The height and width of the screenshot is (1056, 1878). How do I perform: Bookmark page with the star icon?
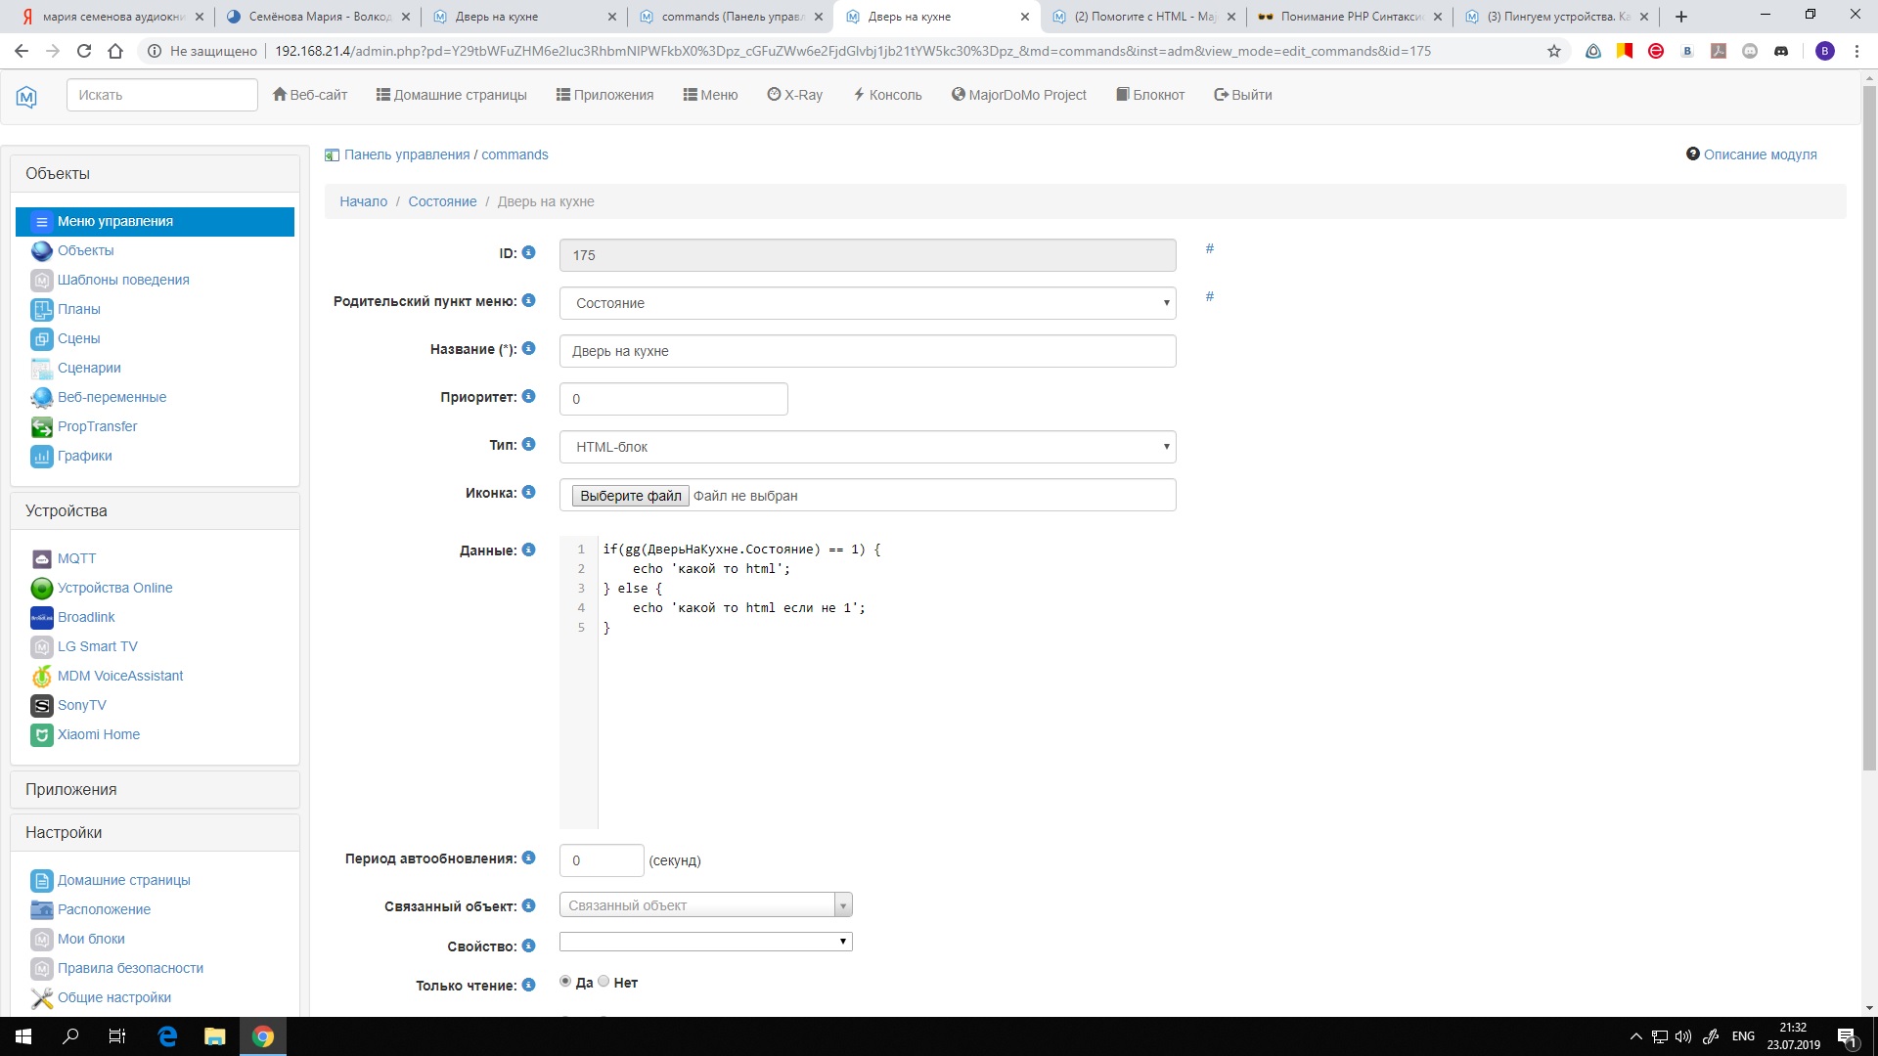[x=1554, y=51]
